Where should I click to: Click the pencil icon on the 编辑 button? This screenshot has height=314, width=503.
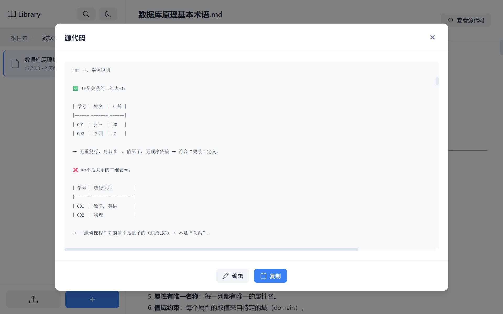pyautogui.click(x=226, y=276)
